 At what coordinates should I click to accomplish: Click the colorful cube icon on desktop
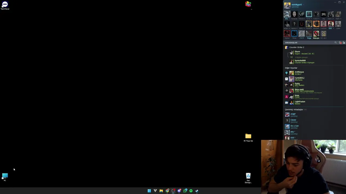tap(248, 4)
